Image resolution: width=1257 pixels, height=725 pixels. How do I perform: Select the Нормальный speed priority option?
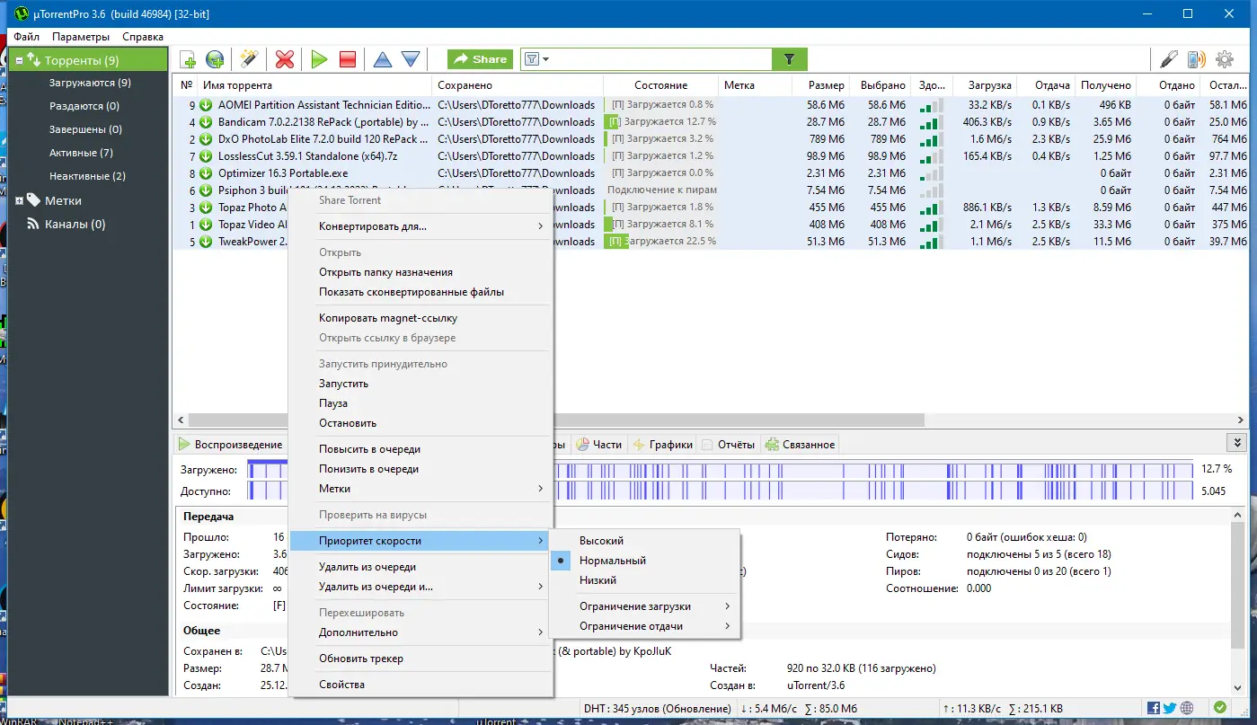click(612, 561)
